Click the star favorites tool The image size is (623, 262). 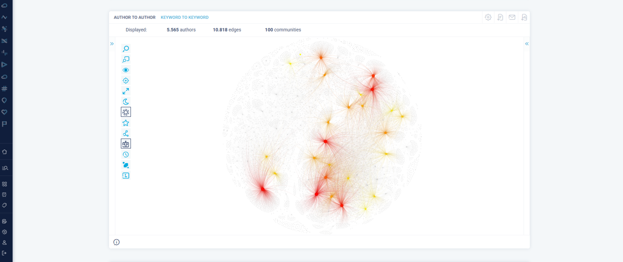[126, 123]
